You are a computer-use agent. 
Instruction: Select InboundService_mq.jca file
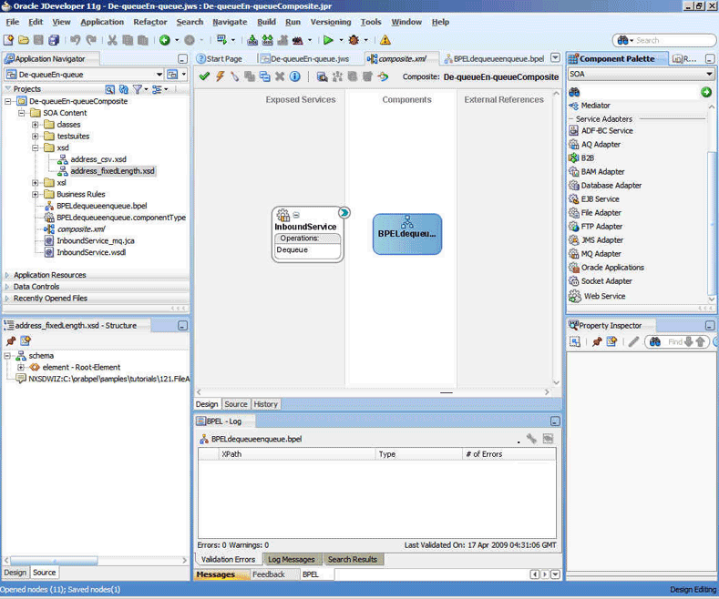tap(96, 241)
